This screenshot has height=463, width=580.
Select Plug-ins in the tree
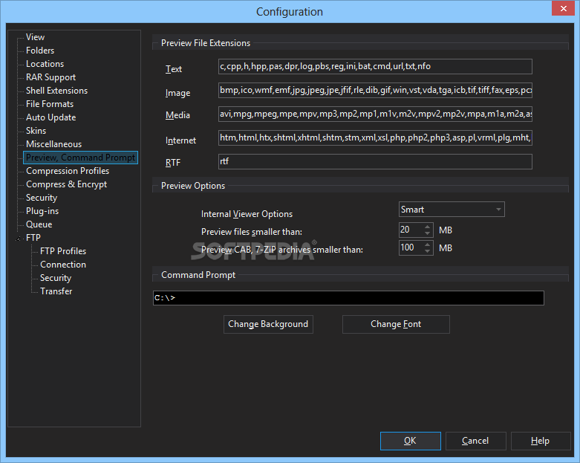(42, 211)
